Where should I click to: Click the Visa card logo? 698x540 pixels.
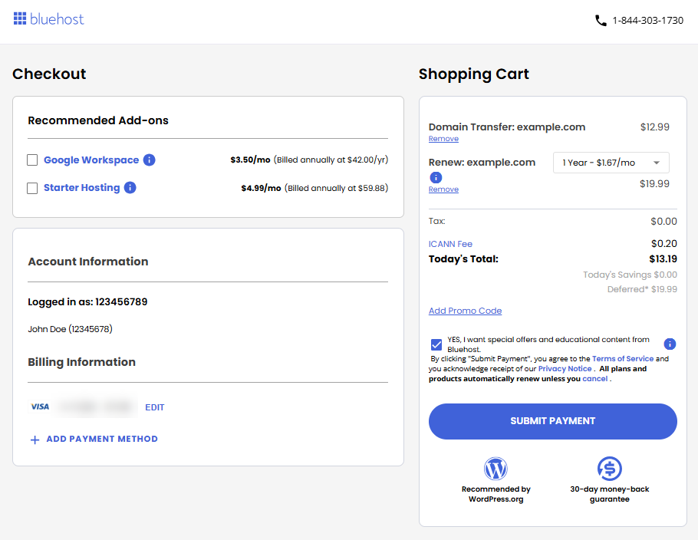(x=40, y=407)
